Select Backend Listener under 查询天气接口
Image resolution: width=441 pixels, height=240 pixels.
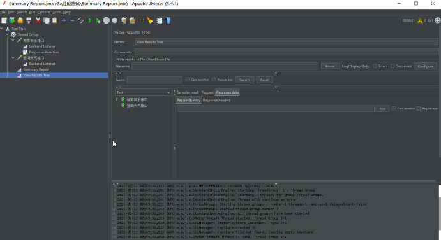(x=42, y=64)
